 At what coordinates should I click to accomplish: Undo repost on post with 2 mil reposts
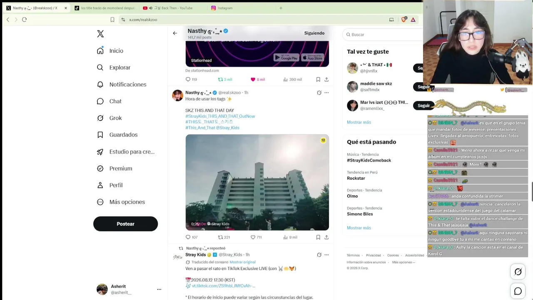click(x=225, y=80)
